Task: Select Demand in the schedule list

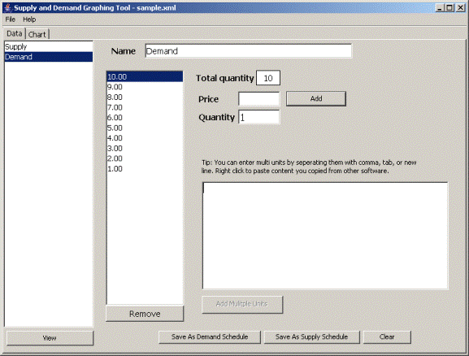Action: coord(49,57)
